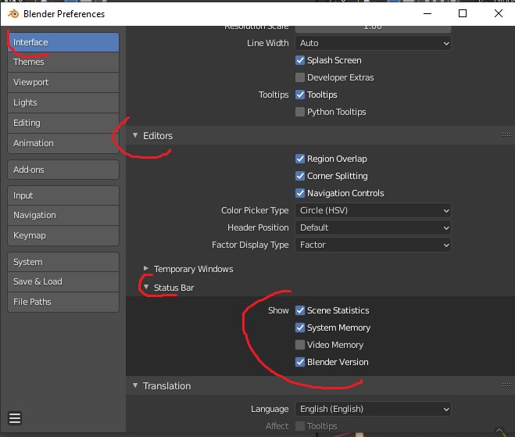Image resolution: width=515 pixels, height=437 pixels.
Task: Select the Input preferences tab
Action: [x=63, y=195]
